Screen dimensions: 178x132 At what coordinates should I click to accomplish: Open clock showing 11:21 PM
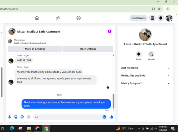[163, 128]
